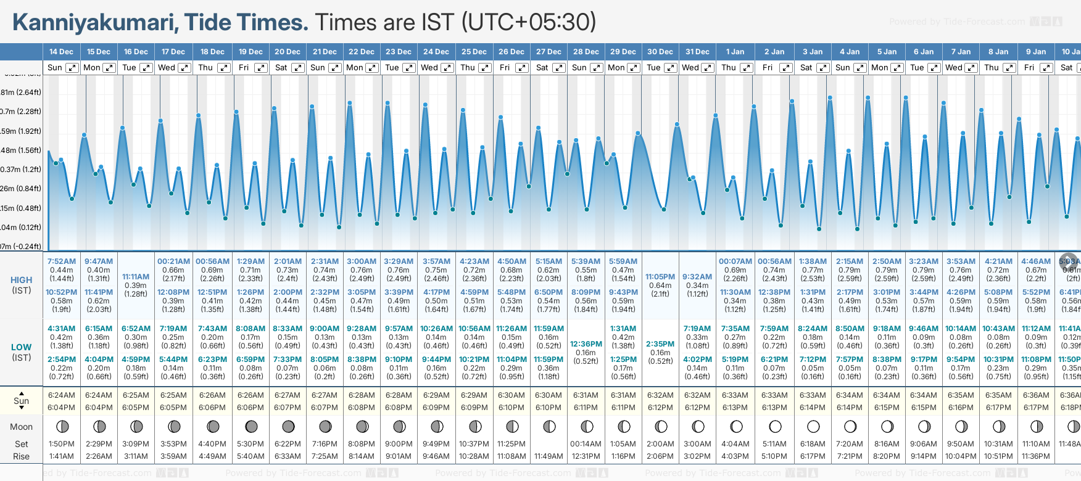The height and width of the screenshot is (481, 1081).
Task: Select the 28 Dec date header
Action: click(586, 52)
